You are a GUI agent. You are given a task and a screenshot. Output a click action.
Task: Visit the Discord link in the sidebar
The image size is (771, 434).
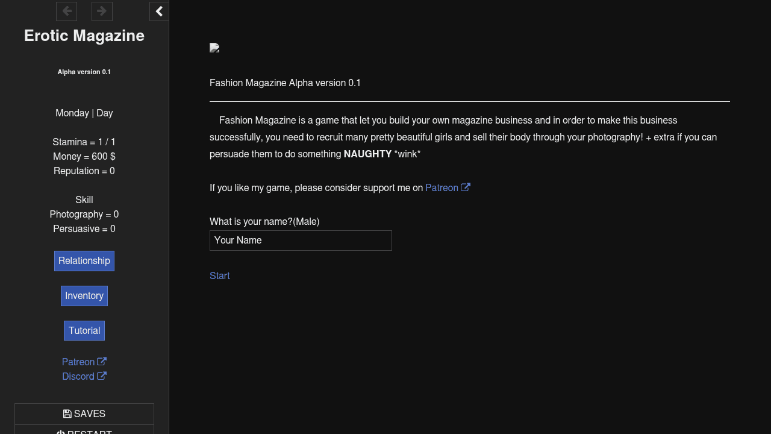[x=78, y=377]
